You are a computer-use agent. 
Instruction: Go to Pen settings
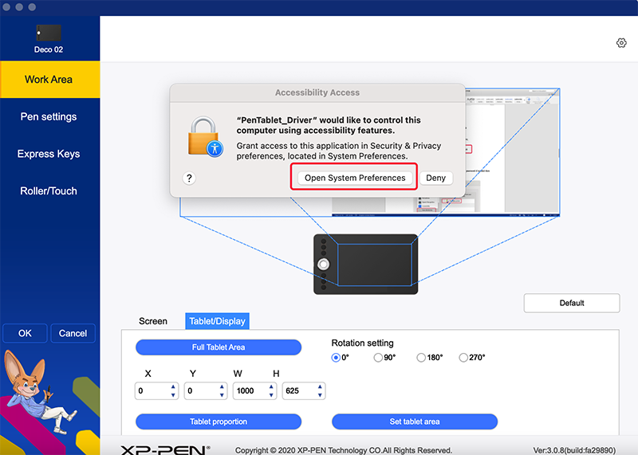[49, 116]
